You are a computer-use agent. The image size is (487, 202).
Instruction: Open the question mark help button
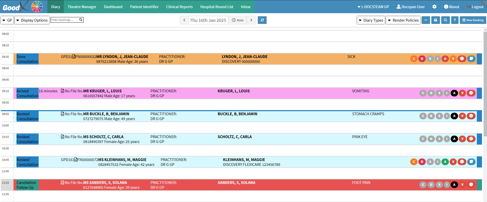click(455, 20)
